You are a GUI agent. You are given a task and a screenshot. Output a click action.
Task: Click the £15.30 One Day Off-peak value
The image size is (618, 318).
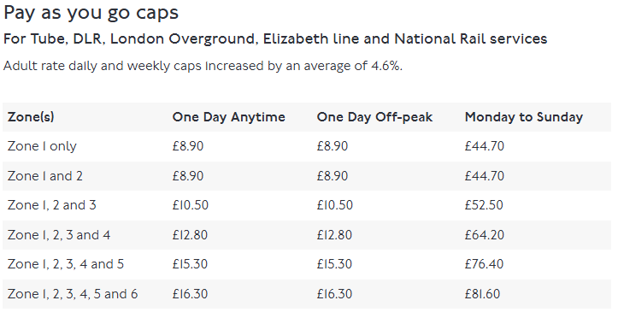tap(334, 264)
